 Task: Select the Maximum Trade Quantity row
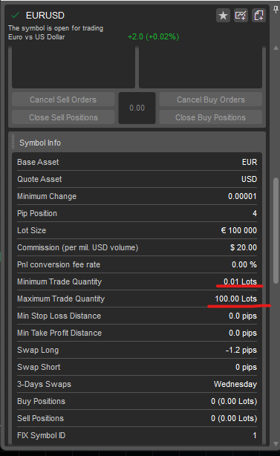tap(137, 299)
